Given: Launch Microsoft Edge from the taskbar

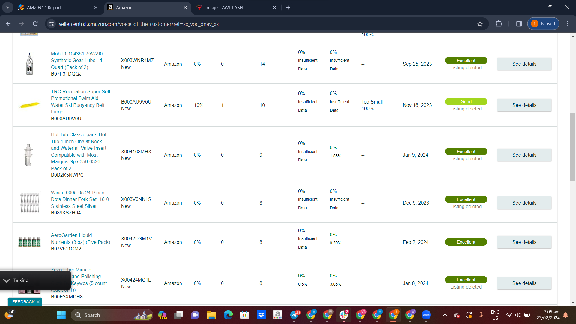Looking at the screenshot, I should [x=228, y=315].
